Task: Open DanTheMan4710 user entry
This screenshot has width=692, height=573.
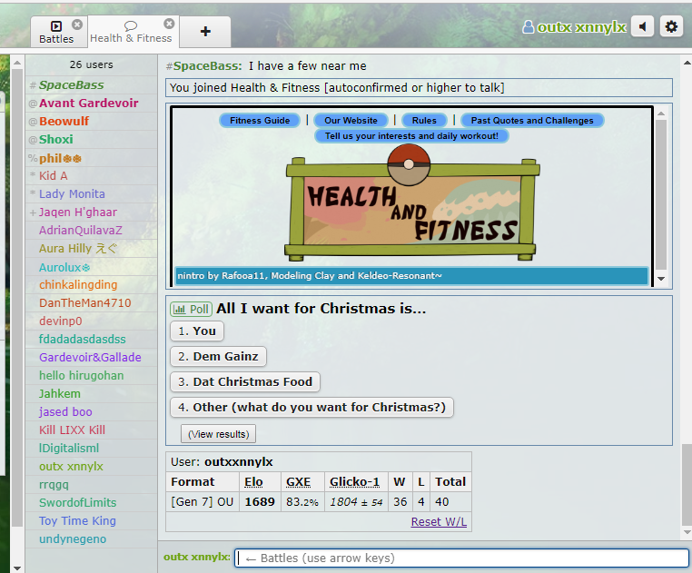Action: 92,302
